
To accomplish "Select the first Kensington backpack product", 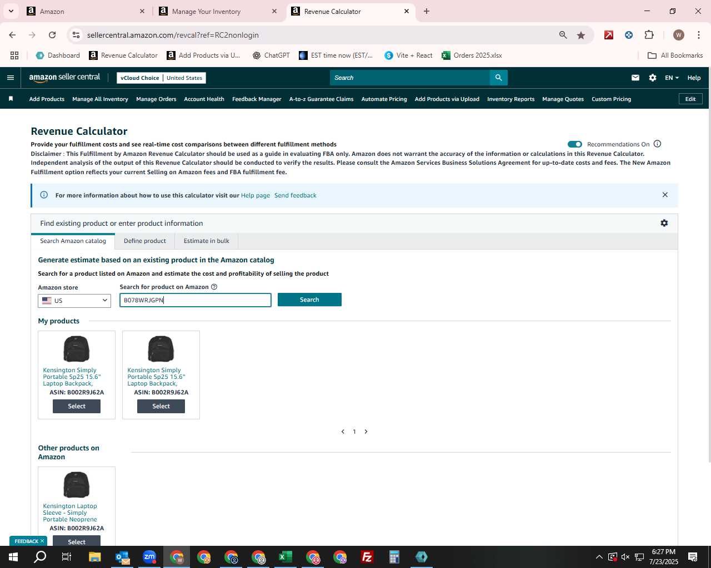I will click(77, 406).
